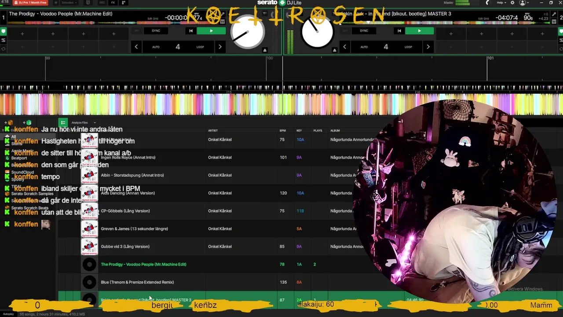Viewport: 563px width, 317px height.
Task: Activate AUTO LOOP 4 on deck 2
Action: [x=386, y=47]
